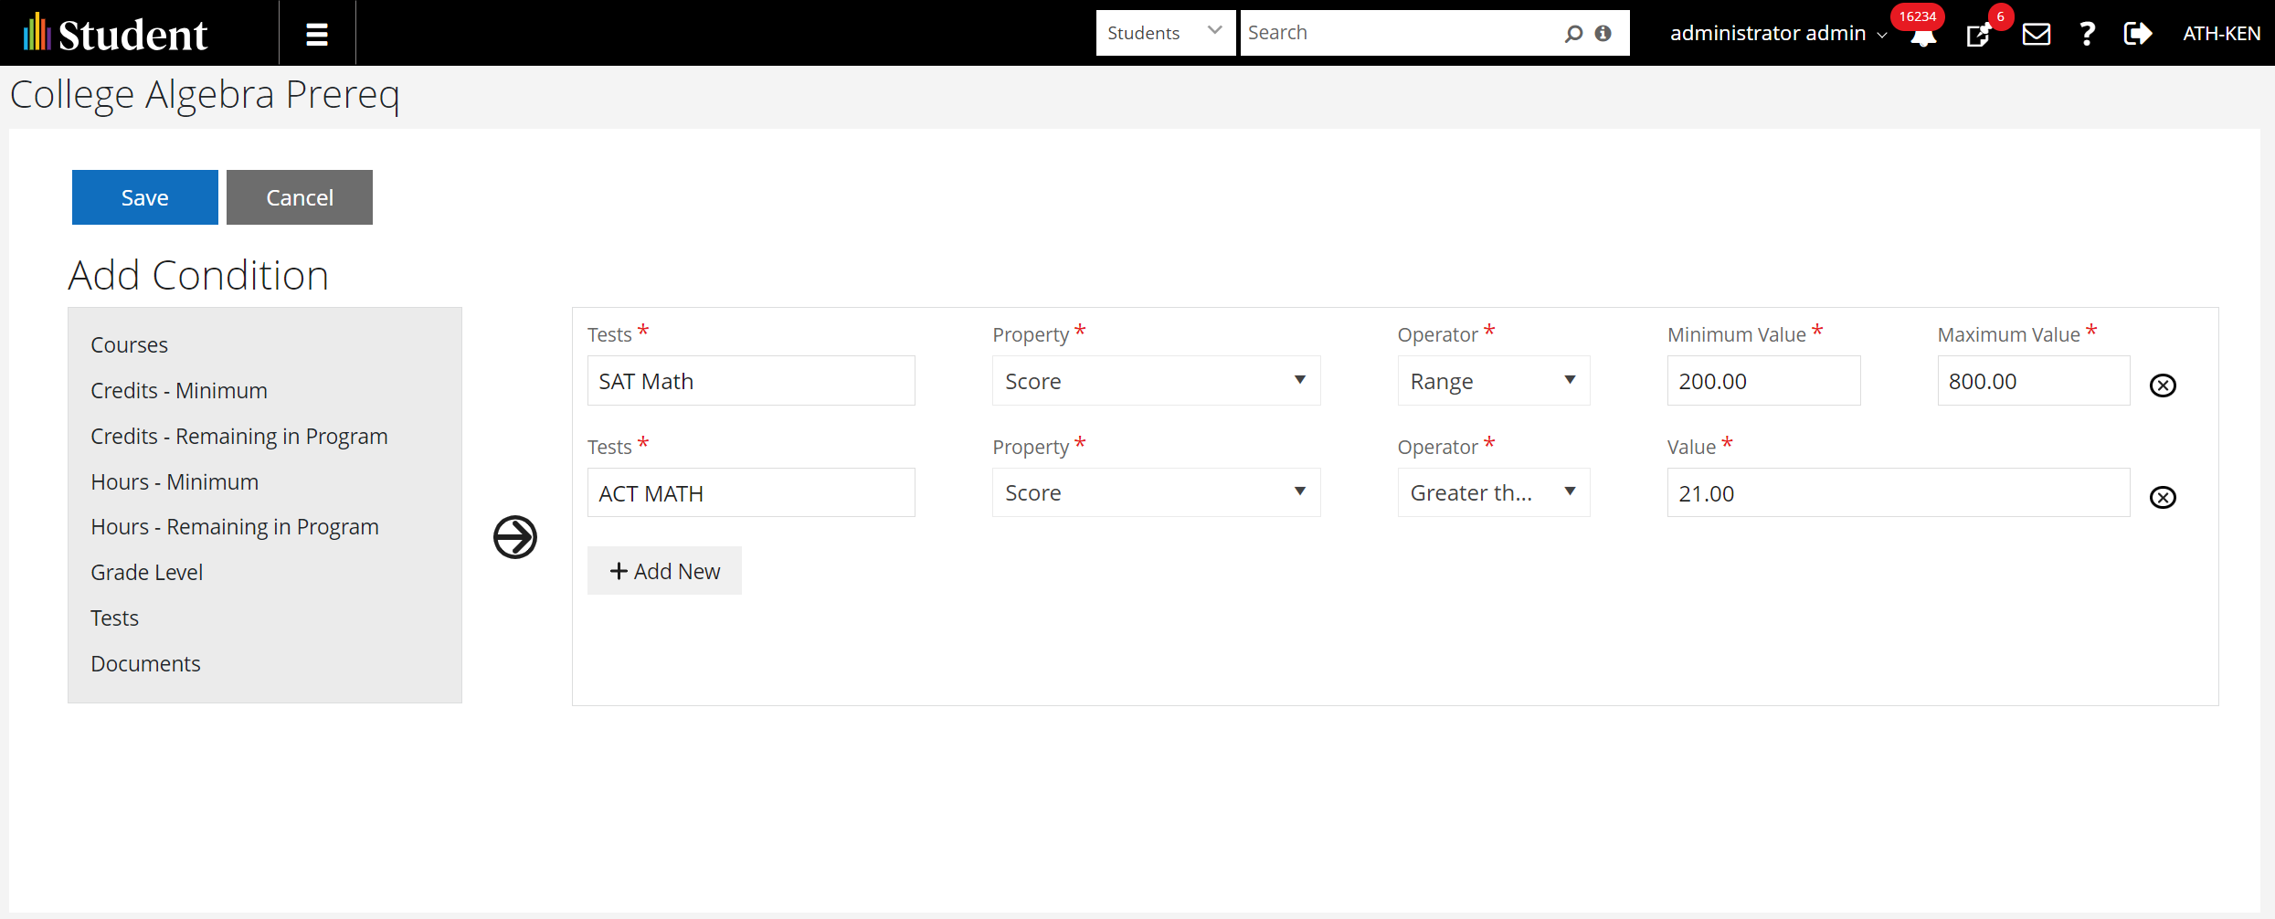Select Grade Level condition type
This screenshot has height=919, width=2275.
147,573
